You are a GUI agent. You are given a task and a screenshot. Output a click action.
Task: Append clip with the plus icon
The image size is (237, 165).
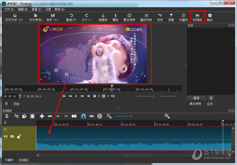[42, 116]
